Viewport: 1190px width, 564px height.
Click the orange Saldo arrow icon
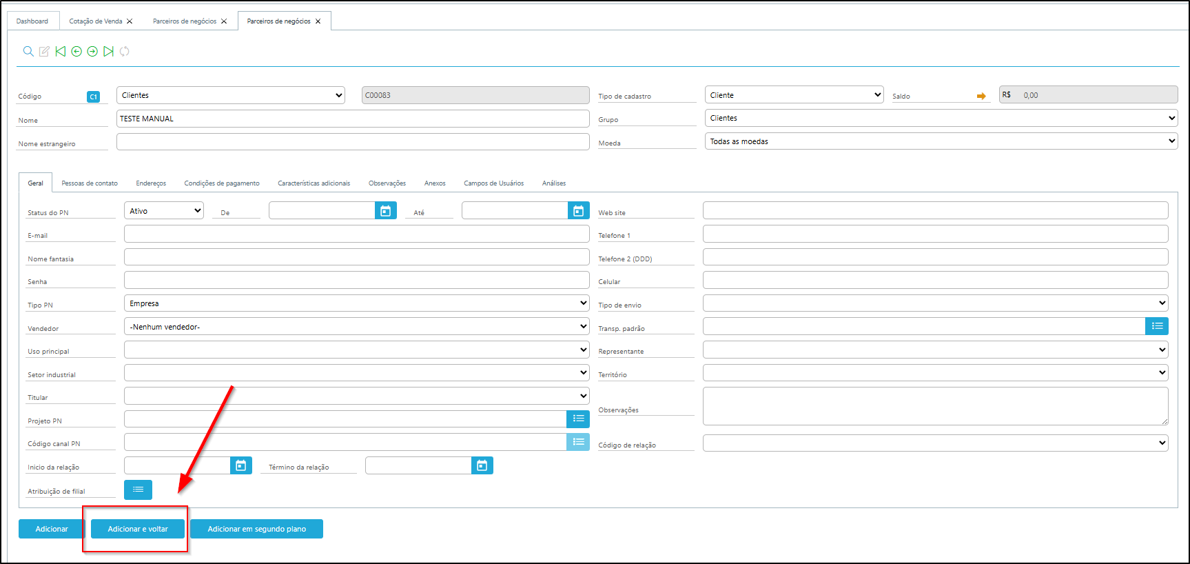(981, 96)
